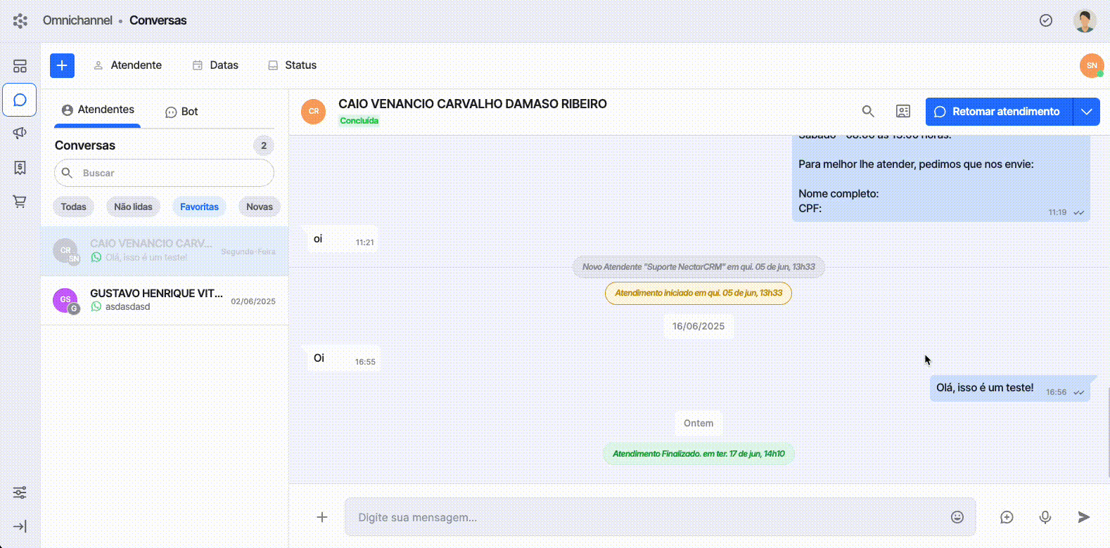
Task: Select the conversations chat sidebar icon
Action: (x=20, y=100)
